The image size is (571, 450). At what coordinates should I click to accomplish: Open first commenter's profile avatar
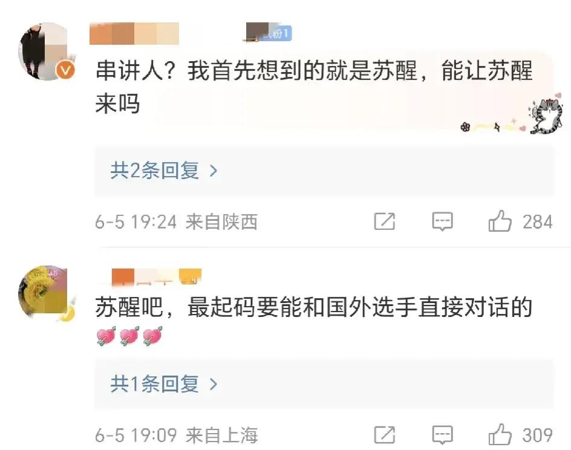[47, 51]
